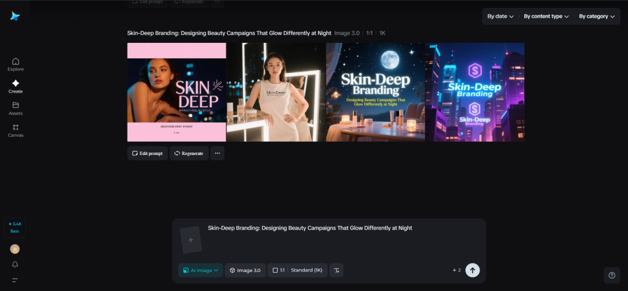Open the three-dot more options button

pyautogui.click(x=218, y=153)
